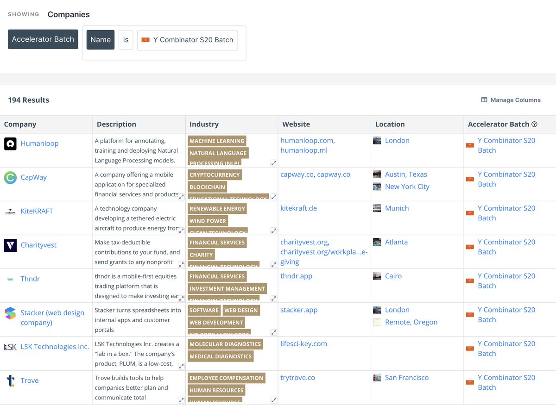Click the Y Combinator S20 Batch filter value
Image resolution: width=556 pixels, height=405 pixels.
tap(188, 40)
